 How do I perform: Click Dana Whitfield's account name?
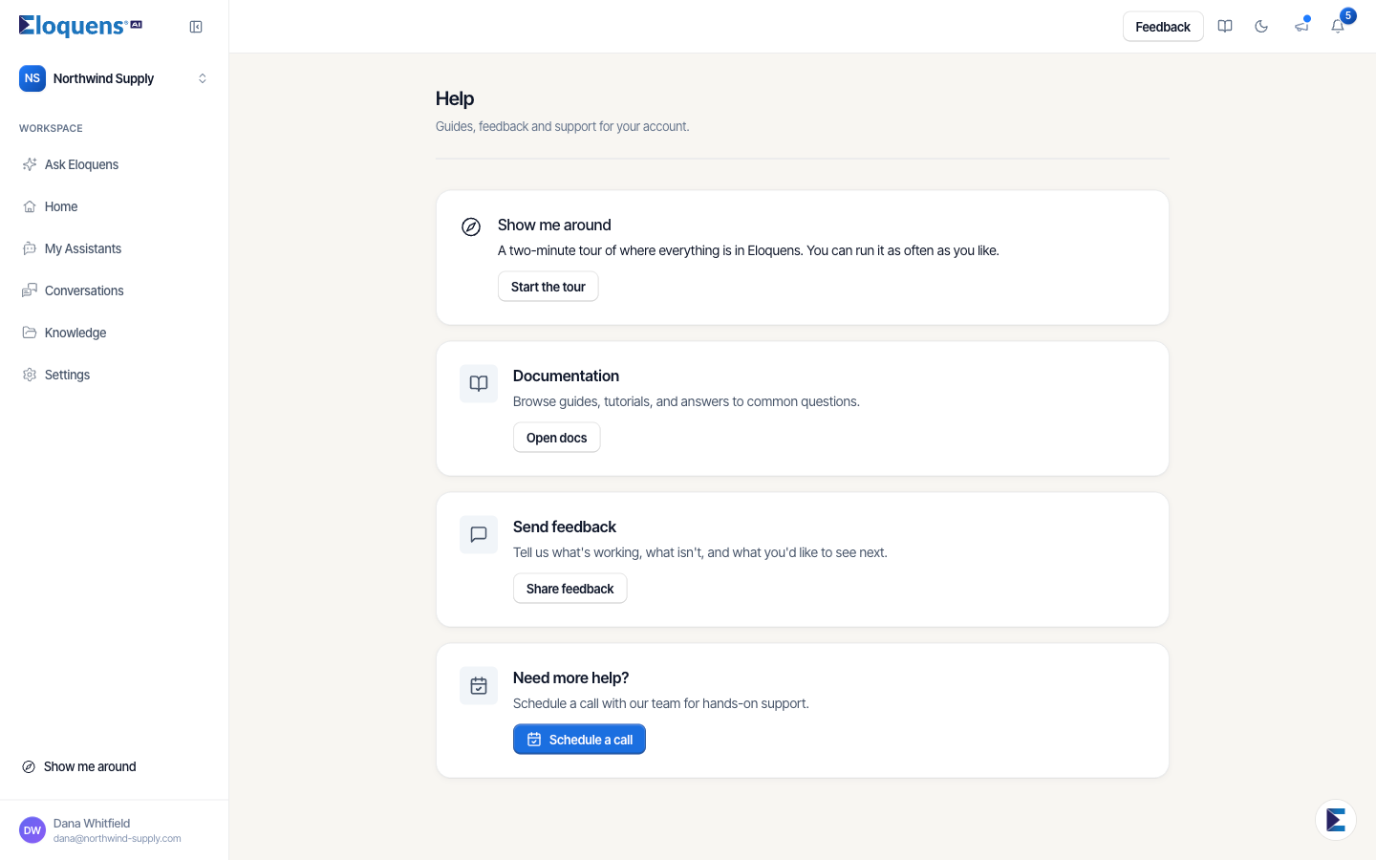(x=92, y=823)
